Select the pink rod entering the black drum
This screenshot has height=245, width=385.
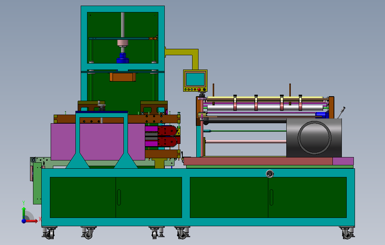click(x=246, y=141)
